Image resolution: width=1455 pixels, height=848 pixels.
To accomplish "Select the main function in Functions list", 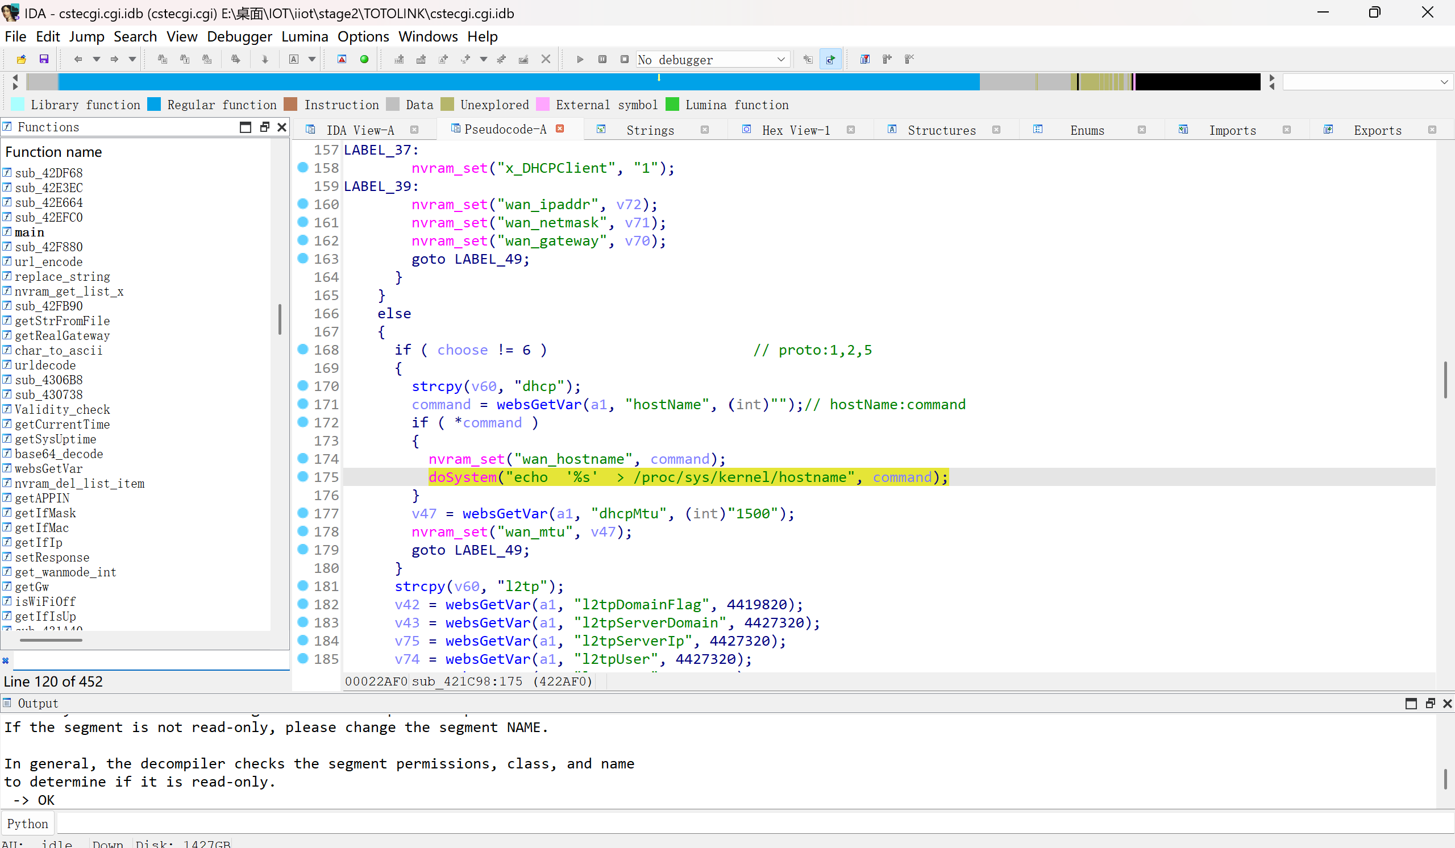I will [x=30, y=232].
